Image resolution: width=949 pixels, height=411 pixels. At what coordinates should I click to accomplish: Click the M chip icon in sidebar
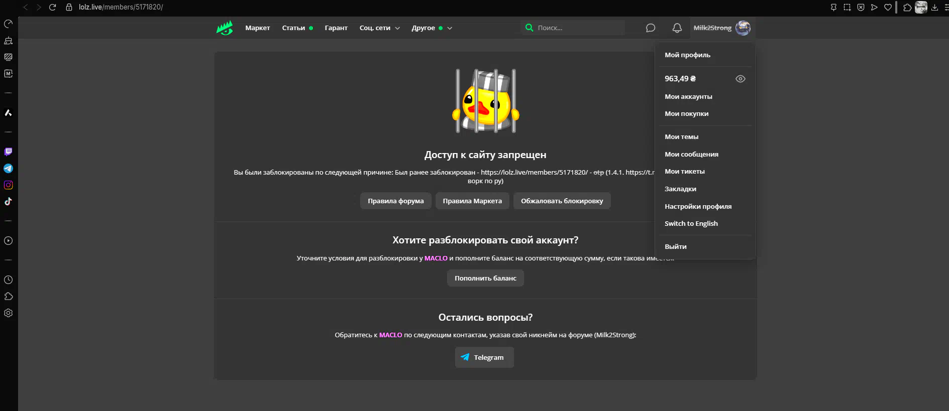(8, 74)
